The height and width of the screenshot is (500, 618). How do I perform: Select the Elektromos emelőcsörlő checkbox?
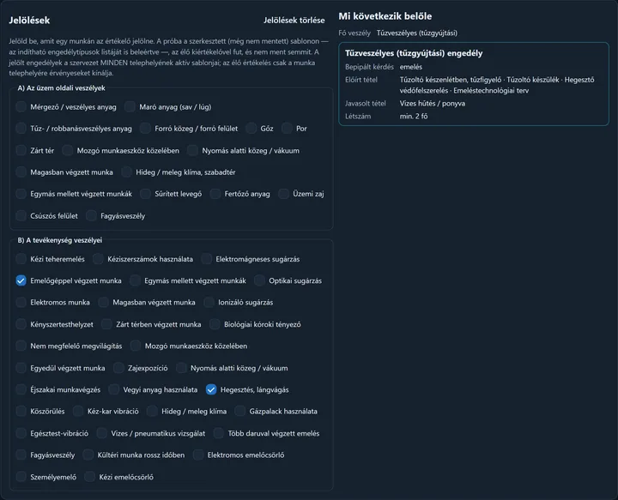click(x=198, y=455)
